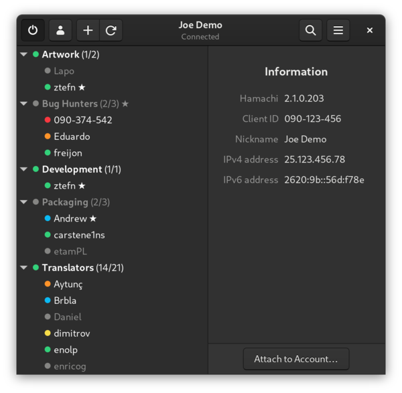Select Brbla in the Translators list
This screenshot has height=393, width=402.
pyautogui.click(x=65, y=301)
